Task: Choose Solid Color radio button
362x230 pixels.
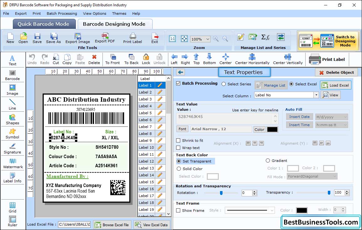Action: point(179,169)
